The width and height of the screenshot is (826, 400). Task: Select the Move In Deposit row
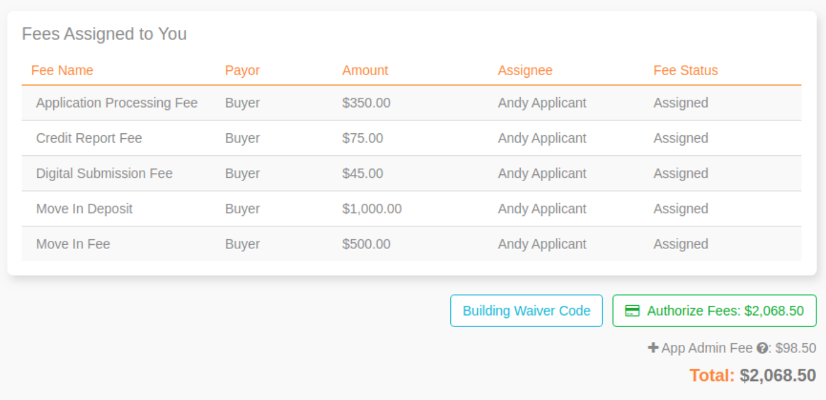coord(84,209)
